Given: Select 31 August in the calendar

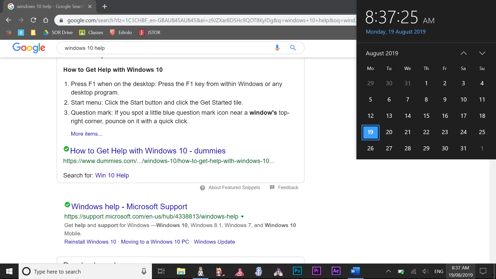Looking at the screenshot, I should [463, 149].
